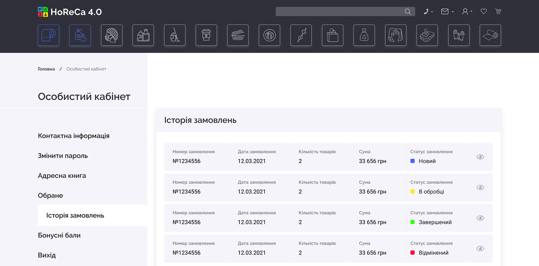Open the recycling garbage bag category
Viewport: 539px width, 266px height.
pyautogui.click(x=364, y=35)
